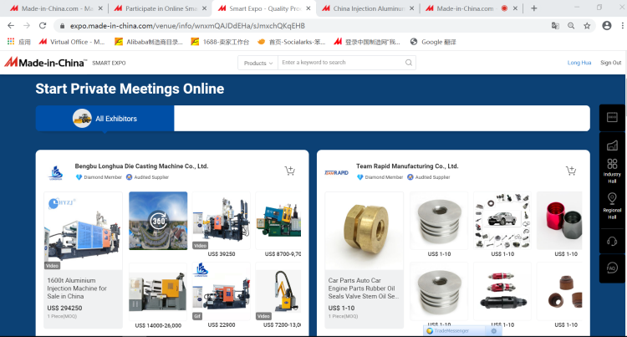
Task: Open the 360 panorama thumbnail
Action: pyautogui.click(x=158, y=221)
